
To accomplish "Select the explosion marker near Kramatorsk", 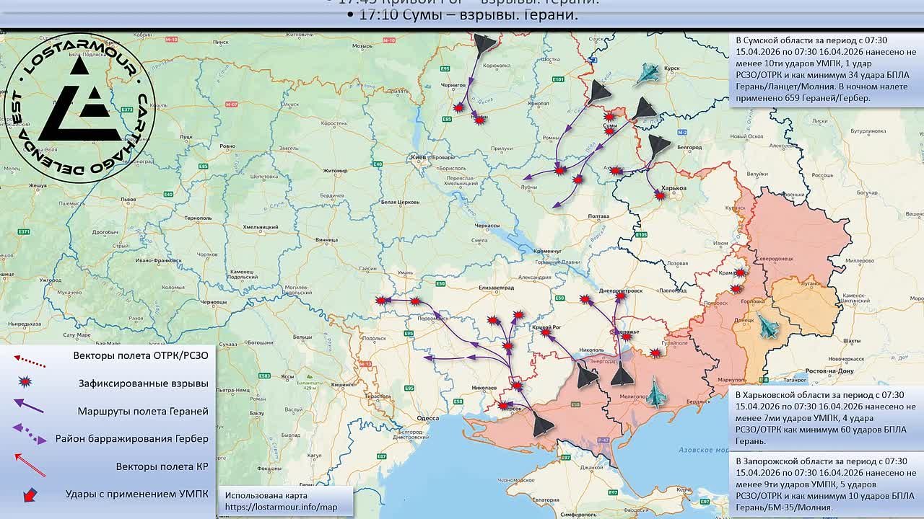I will point(740,273).
